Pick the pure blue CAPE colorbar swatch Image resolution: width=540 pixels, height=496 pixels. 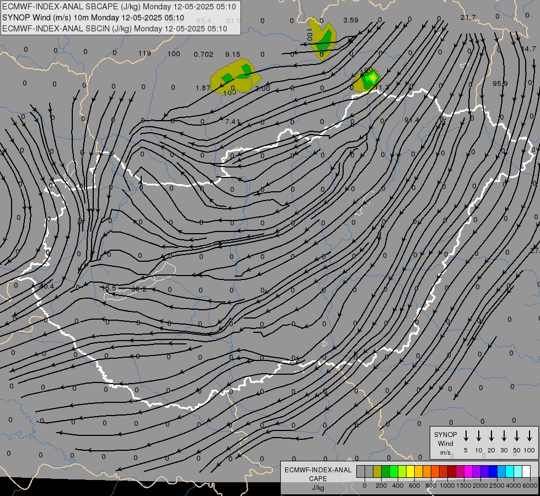(493, 471)
